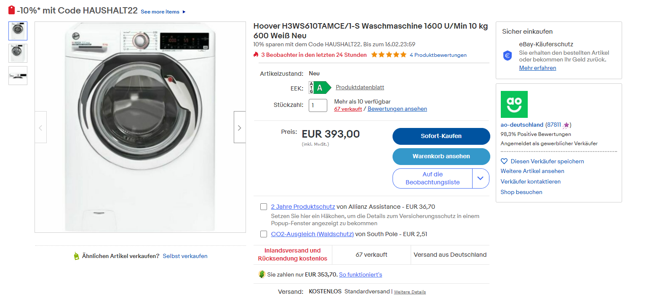Open Shop besuchen link
The width and height of the screenshot is (660, 298).
[521, 192]
